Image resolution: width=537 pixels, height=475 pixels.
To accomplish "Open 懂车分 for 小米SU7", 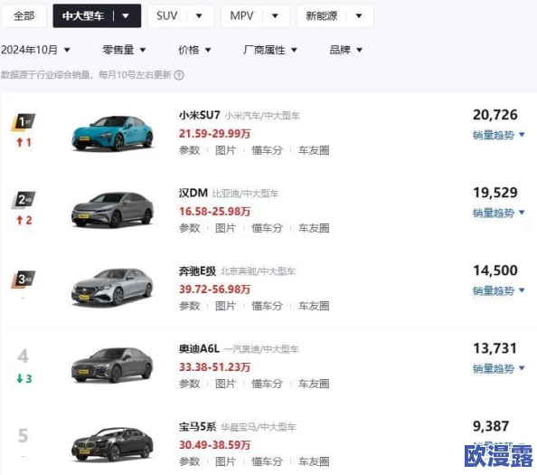I will [267, 150].
